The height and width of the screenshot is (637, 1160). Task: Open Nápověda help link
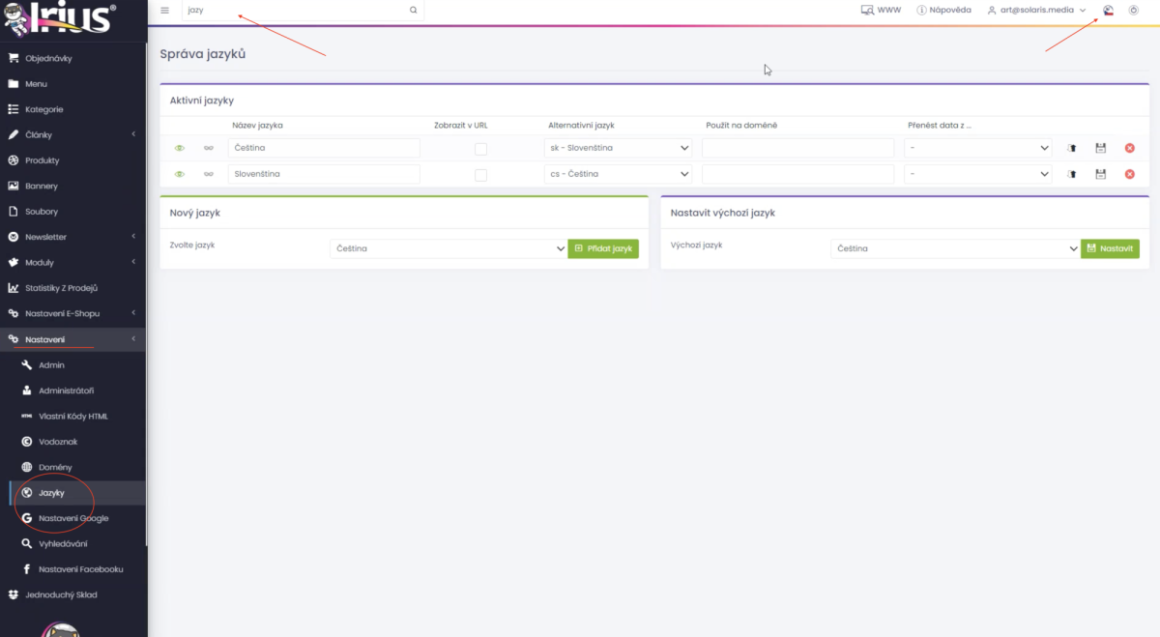(x=943, y=10)
